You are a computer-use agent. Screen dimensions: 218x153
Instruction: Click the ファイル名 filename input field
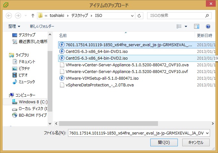(137, 133)
